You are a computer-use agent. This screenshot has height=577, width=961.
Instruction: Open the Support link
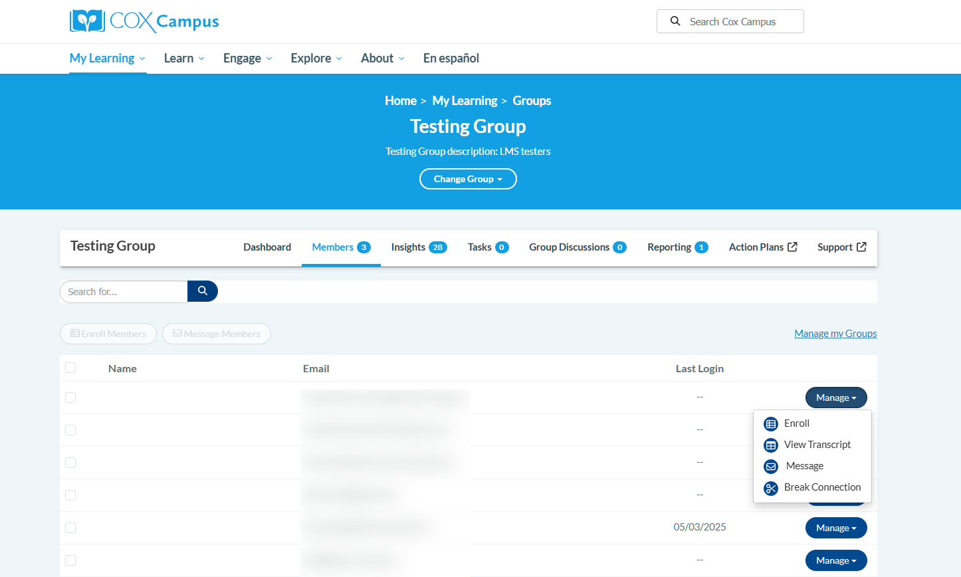point(842,247)
